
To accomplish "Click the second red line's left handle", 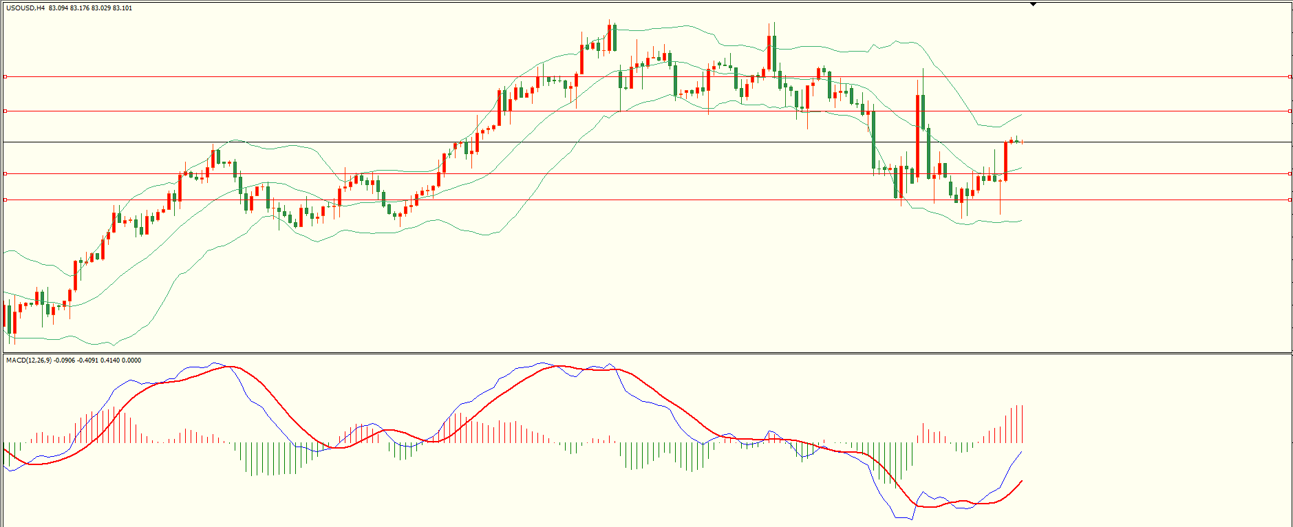I will 6,111.
